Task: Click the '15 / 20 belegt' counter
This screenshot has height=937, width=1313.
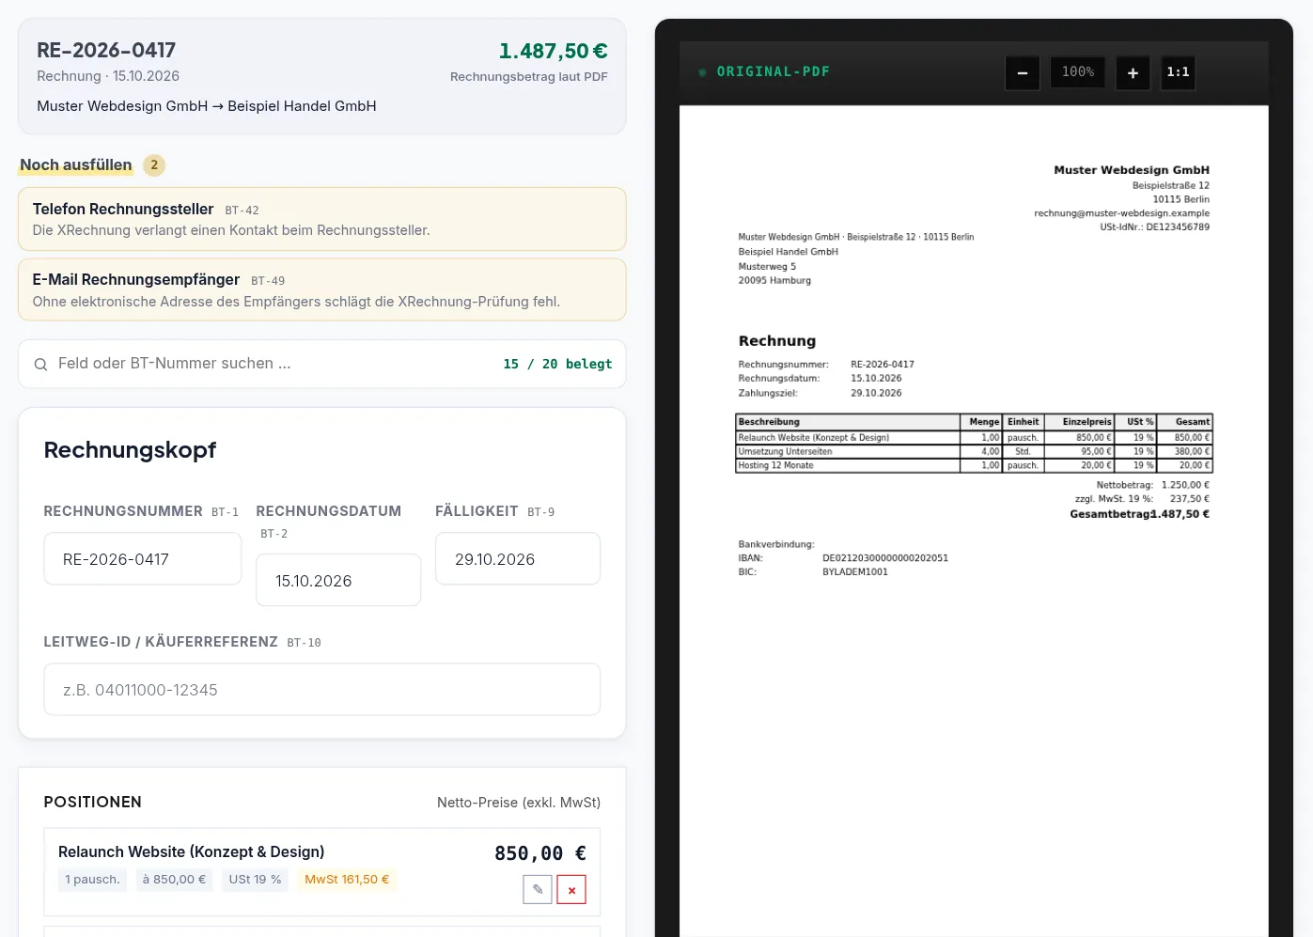Action: [x=557, y=364]
